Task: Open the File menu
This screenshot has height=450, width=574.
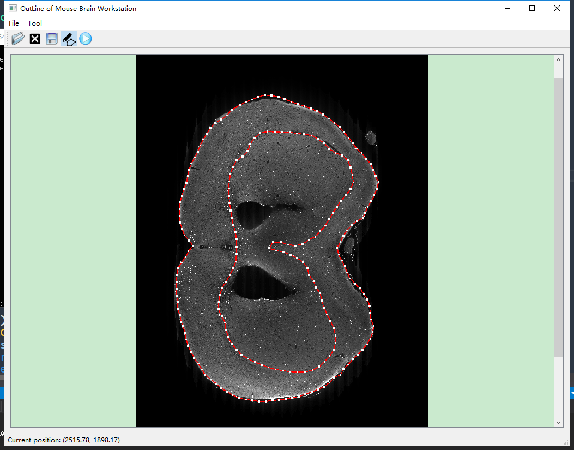Action: [x=14, y=23]
